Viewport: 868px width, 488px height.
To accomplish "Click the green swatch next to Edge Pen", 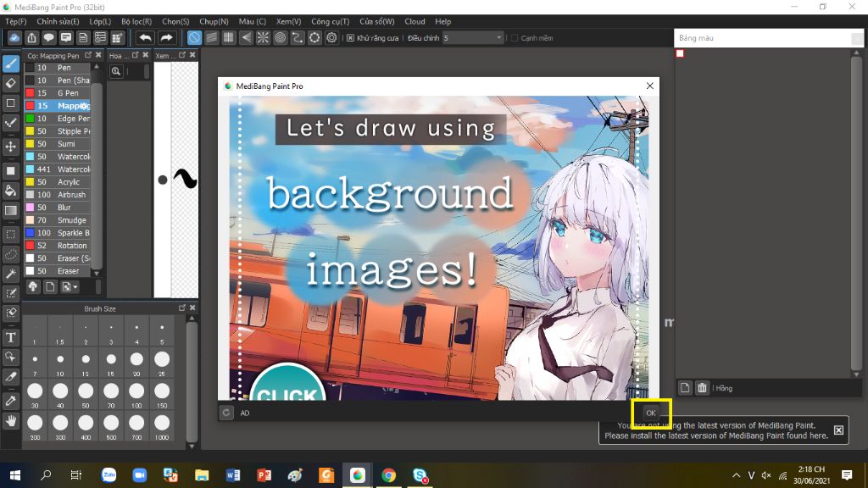I will [30, 119].
